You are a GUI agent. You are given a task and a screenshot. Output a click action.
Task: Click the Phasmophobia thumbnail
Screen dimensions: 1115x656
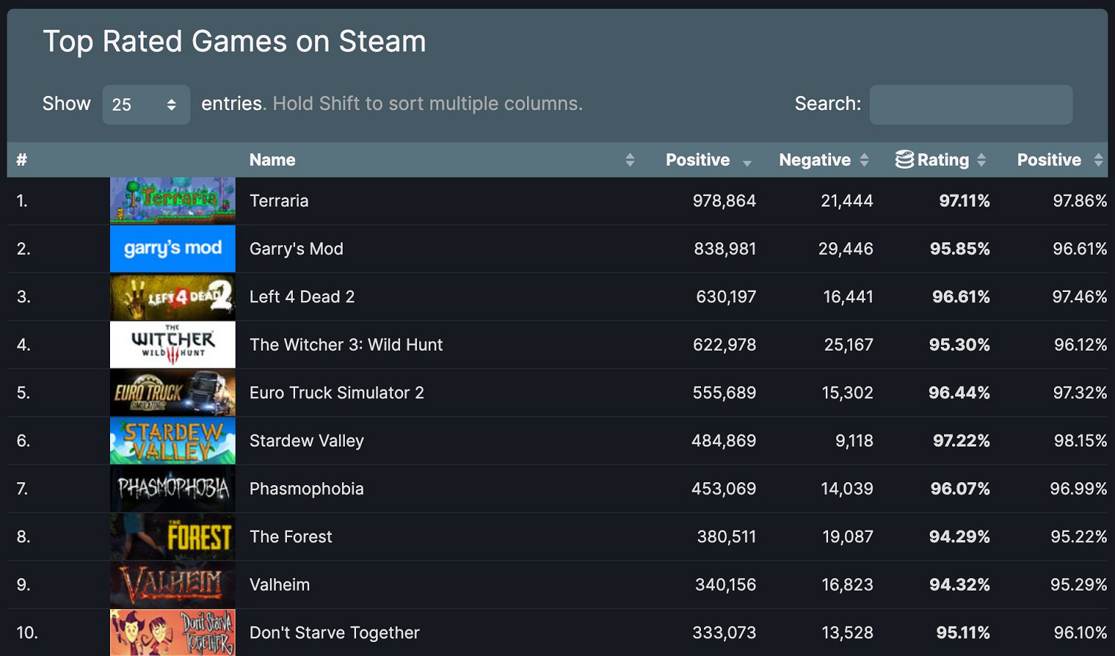pyautogui.click(x=172, y=488)
